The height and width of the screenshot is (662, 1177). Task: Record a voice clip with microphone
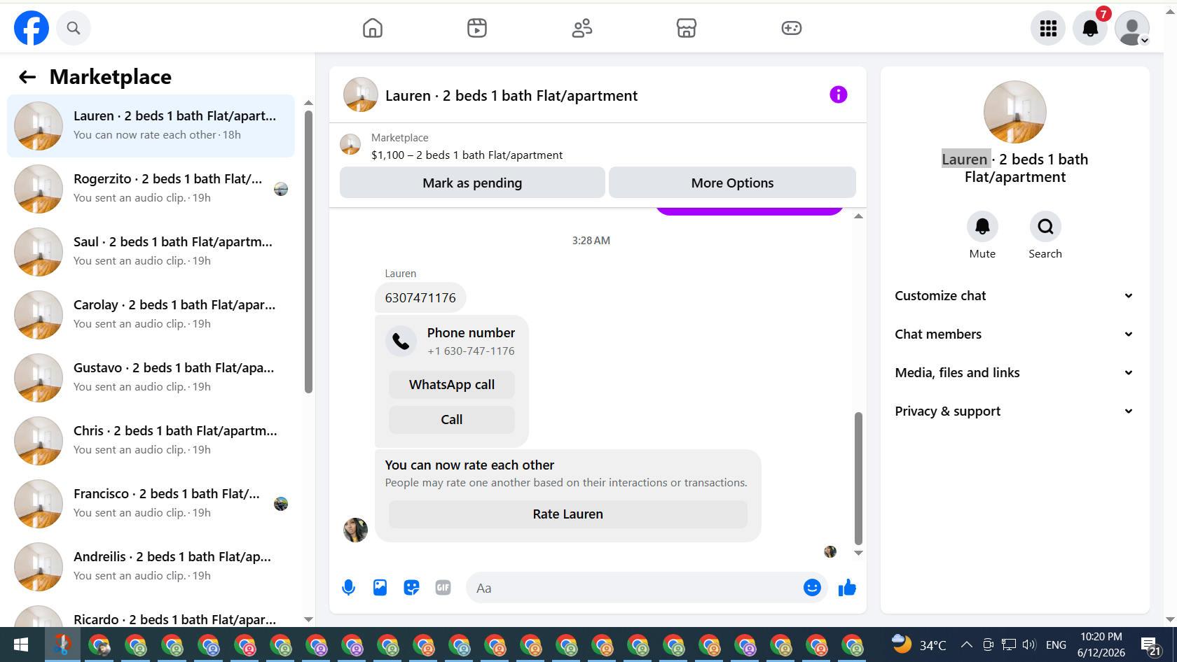pyautogui.click(x=348, y=588)
